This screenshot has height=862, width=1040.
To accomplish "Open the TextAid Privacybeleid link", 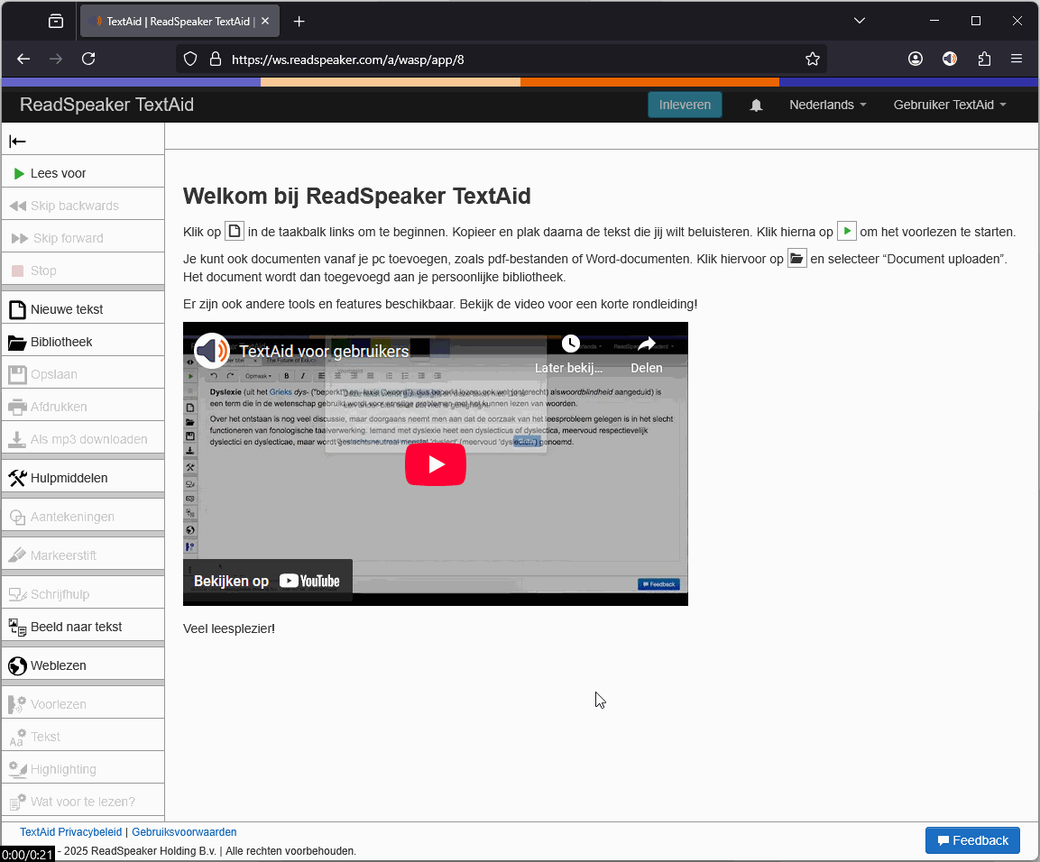I will [x=69, y=831].
